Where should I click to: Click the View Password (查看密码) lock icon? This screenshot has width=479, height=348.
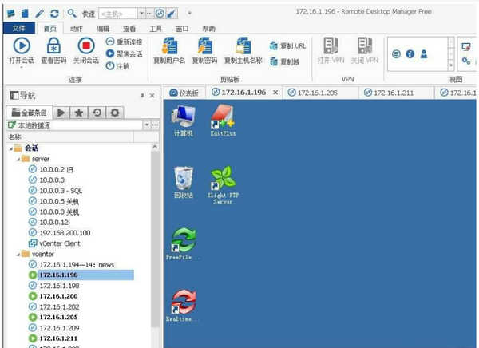53,45
